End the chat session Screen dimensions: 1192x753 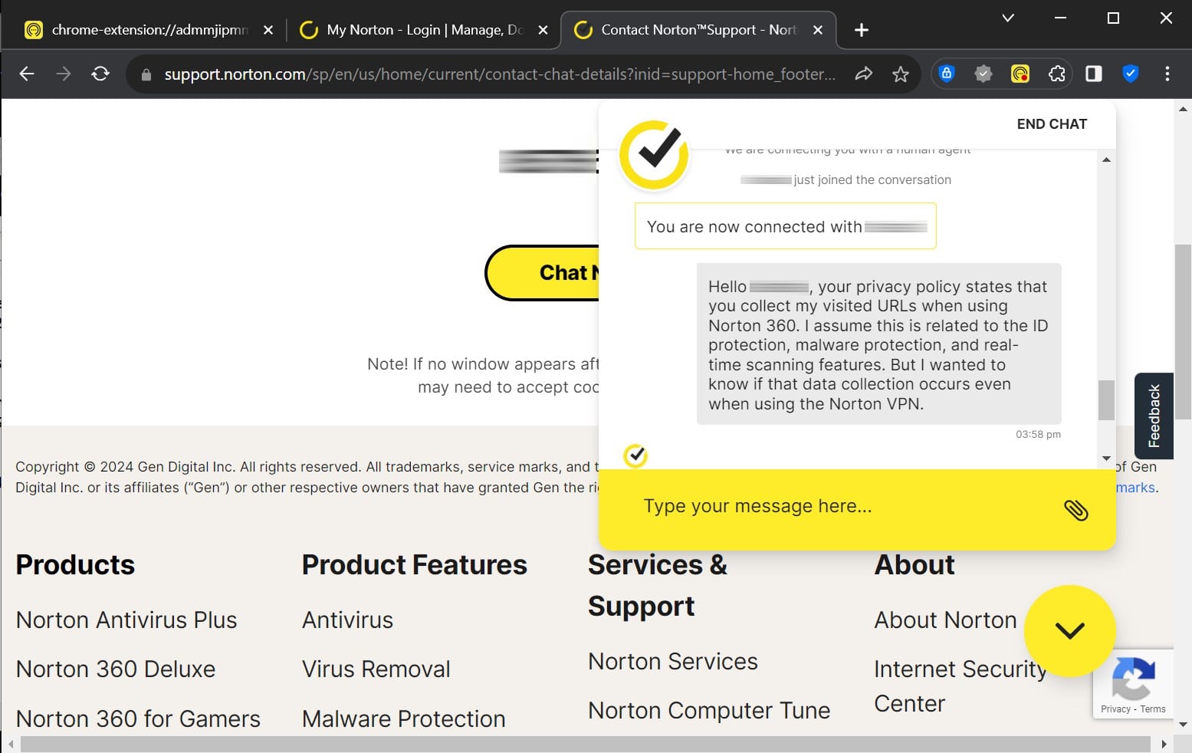click(x=1052, y=124)
